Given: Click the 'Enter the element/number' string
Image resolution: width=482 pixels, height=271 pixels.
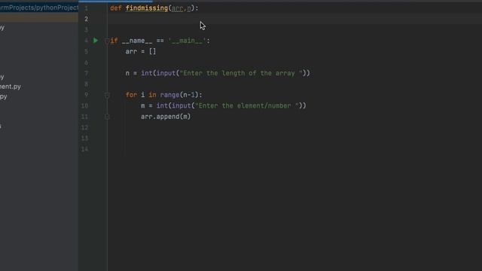Looking at the screenshot, I should 247,106.
